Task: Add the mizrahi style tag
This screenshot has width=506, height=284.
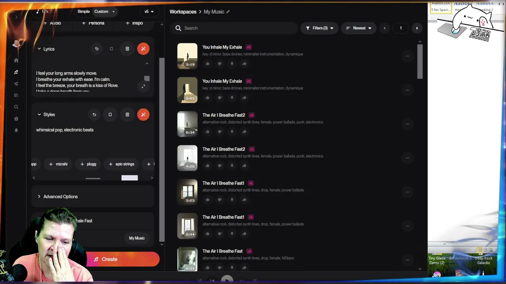Action: (x=58, y=164)
